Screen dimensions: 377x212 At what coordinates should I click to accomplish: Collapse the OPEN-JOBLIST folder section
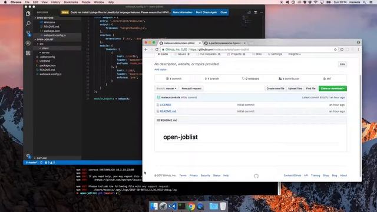(x=44, y=39)
